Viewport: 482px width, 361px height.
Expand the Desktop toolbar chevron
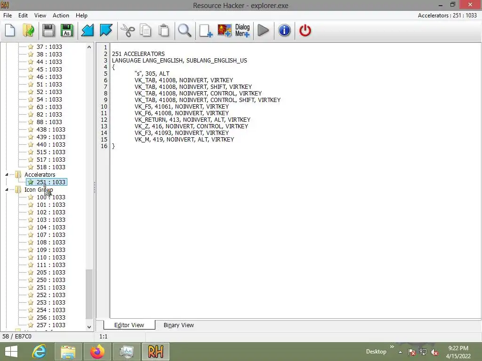click(392, 347)
